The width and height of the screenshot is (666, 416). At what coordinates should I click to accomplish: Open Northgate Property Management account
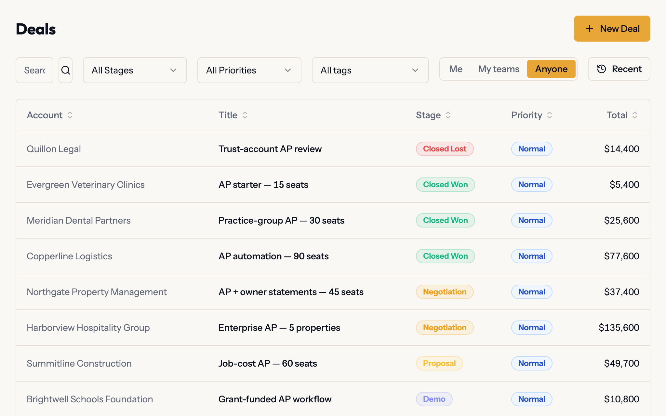(97, 292)
